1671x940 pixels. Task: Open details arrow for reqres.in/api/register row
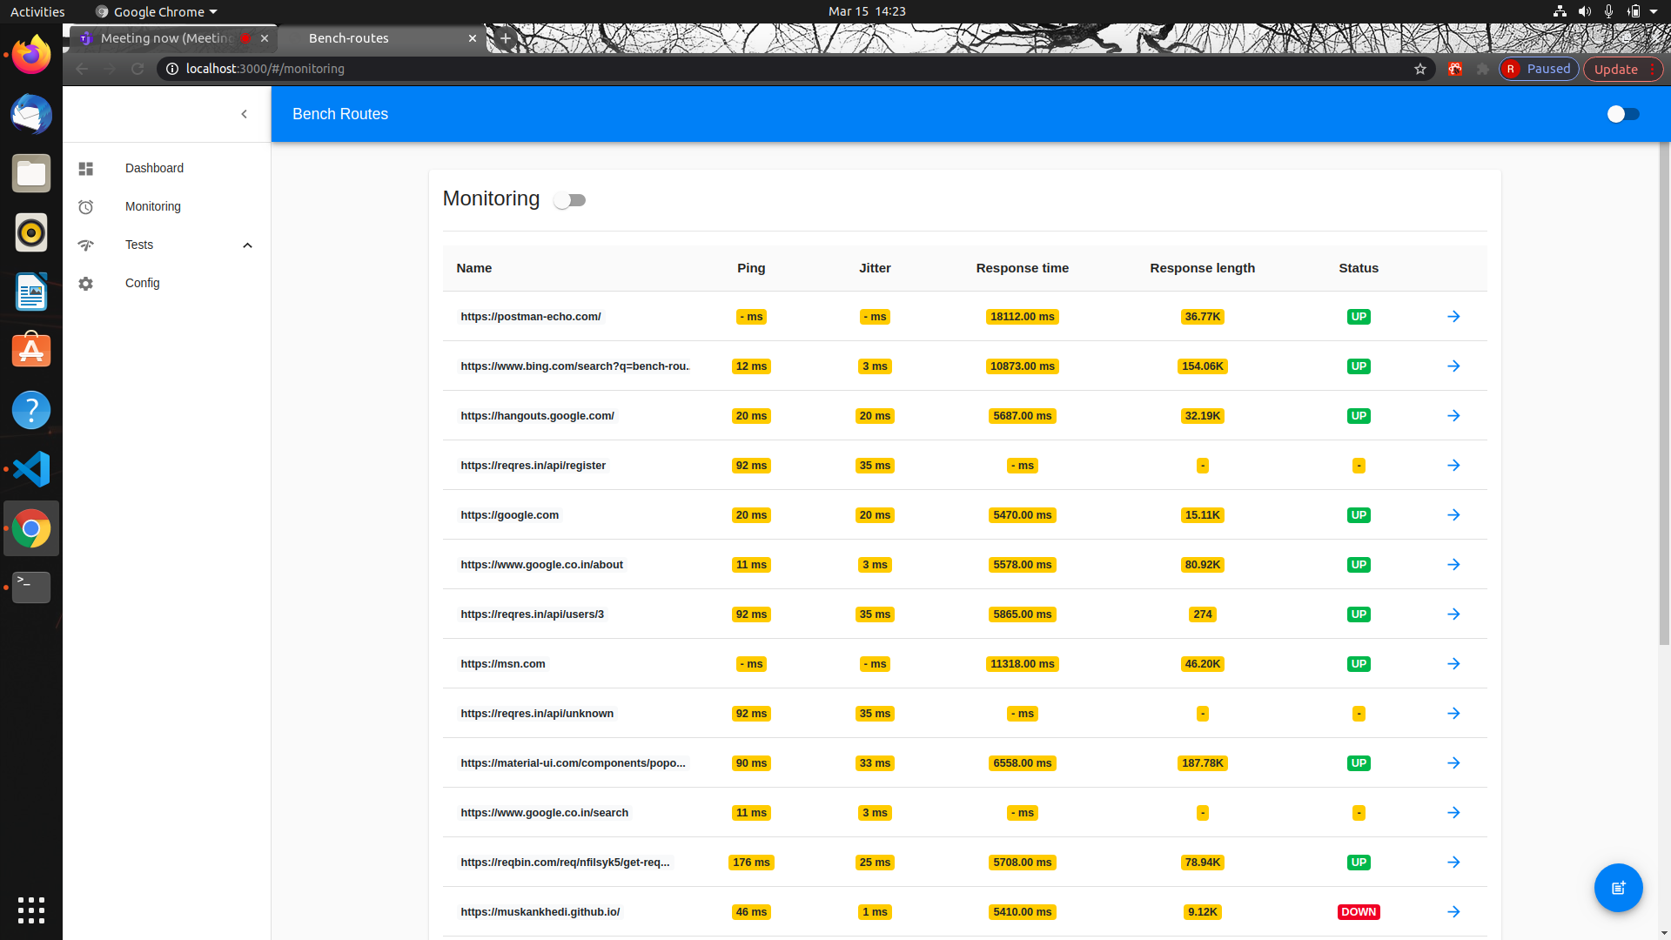1453,466
